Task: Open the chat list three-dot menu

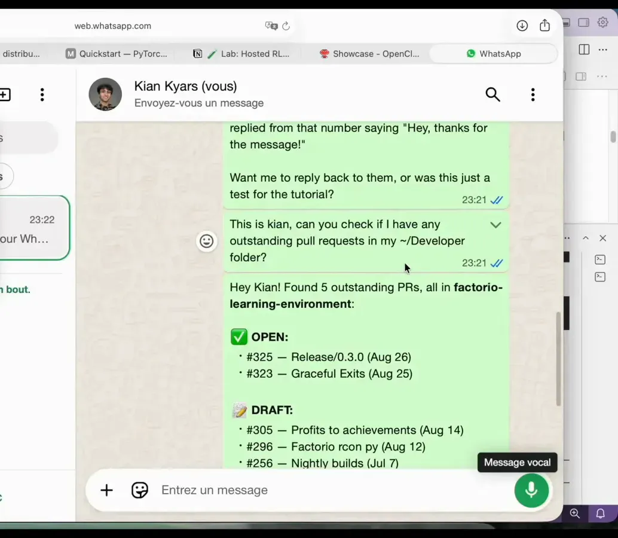Action: (42, 94)
